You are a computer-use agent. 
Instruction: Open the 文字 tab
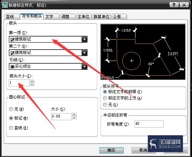coord(52,16)
